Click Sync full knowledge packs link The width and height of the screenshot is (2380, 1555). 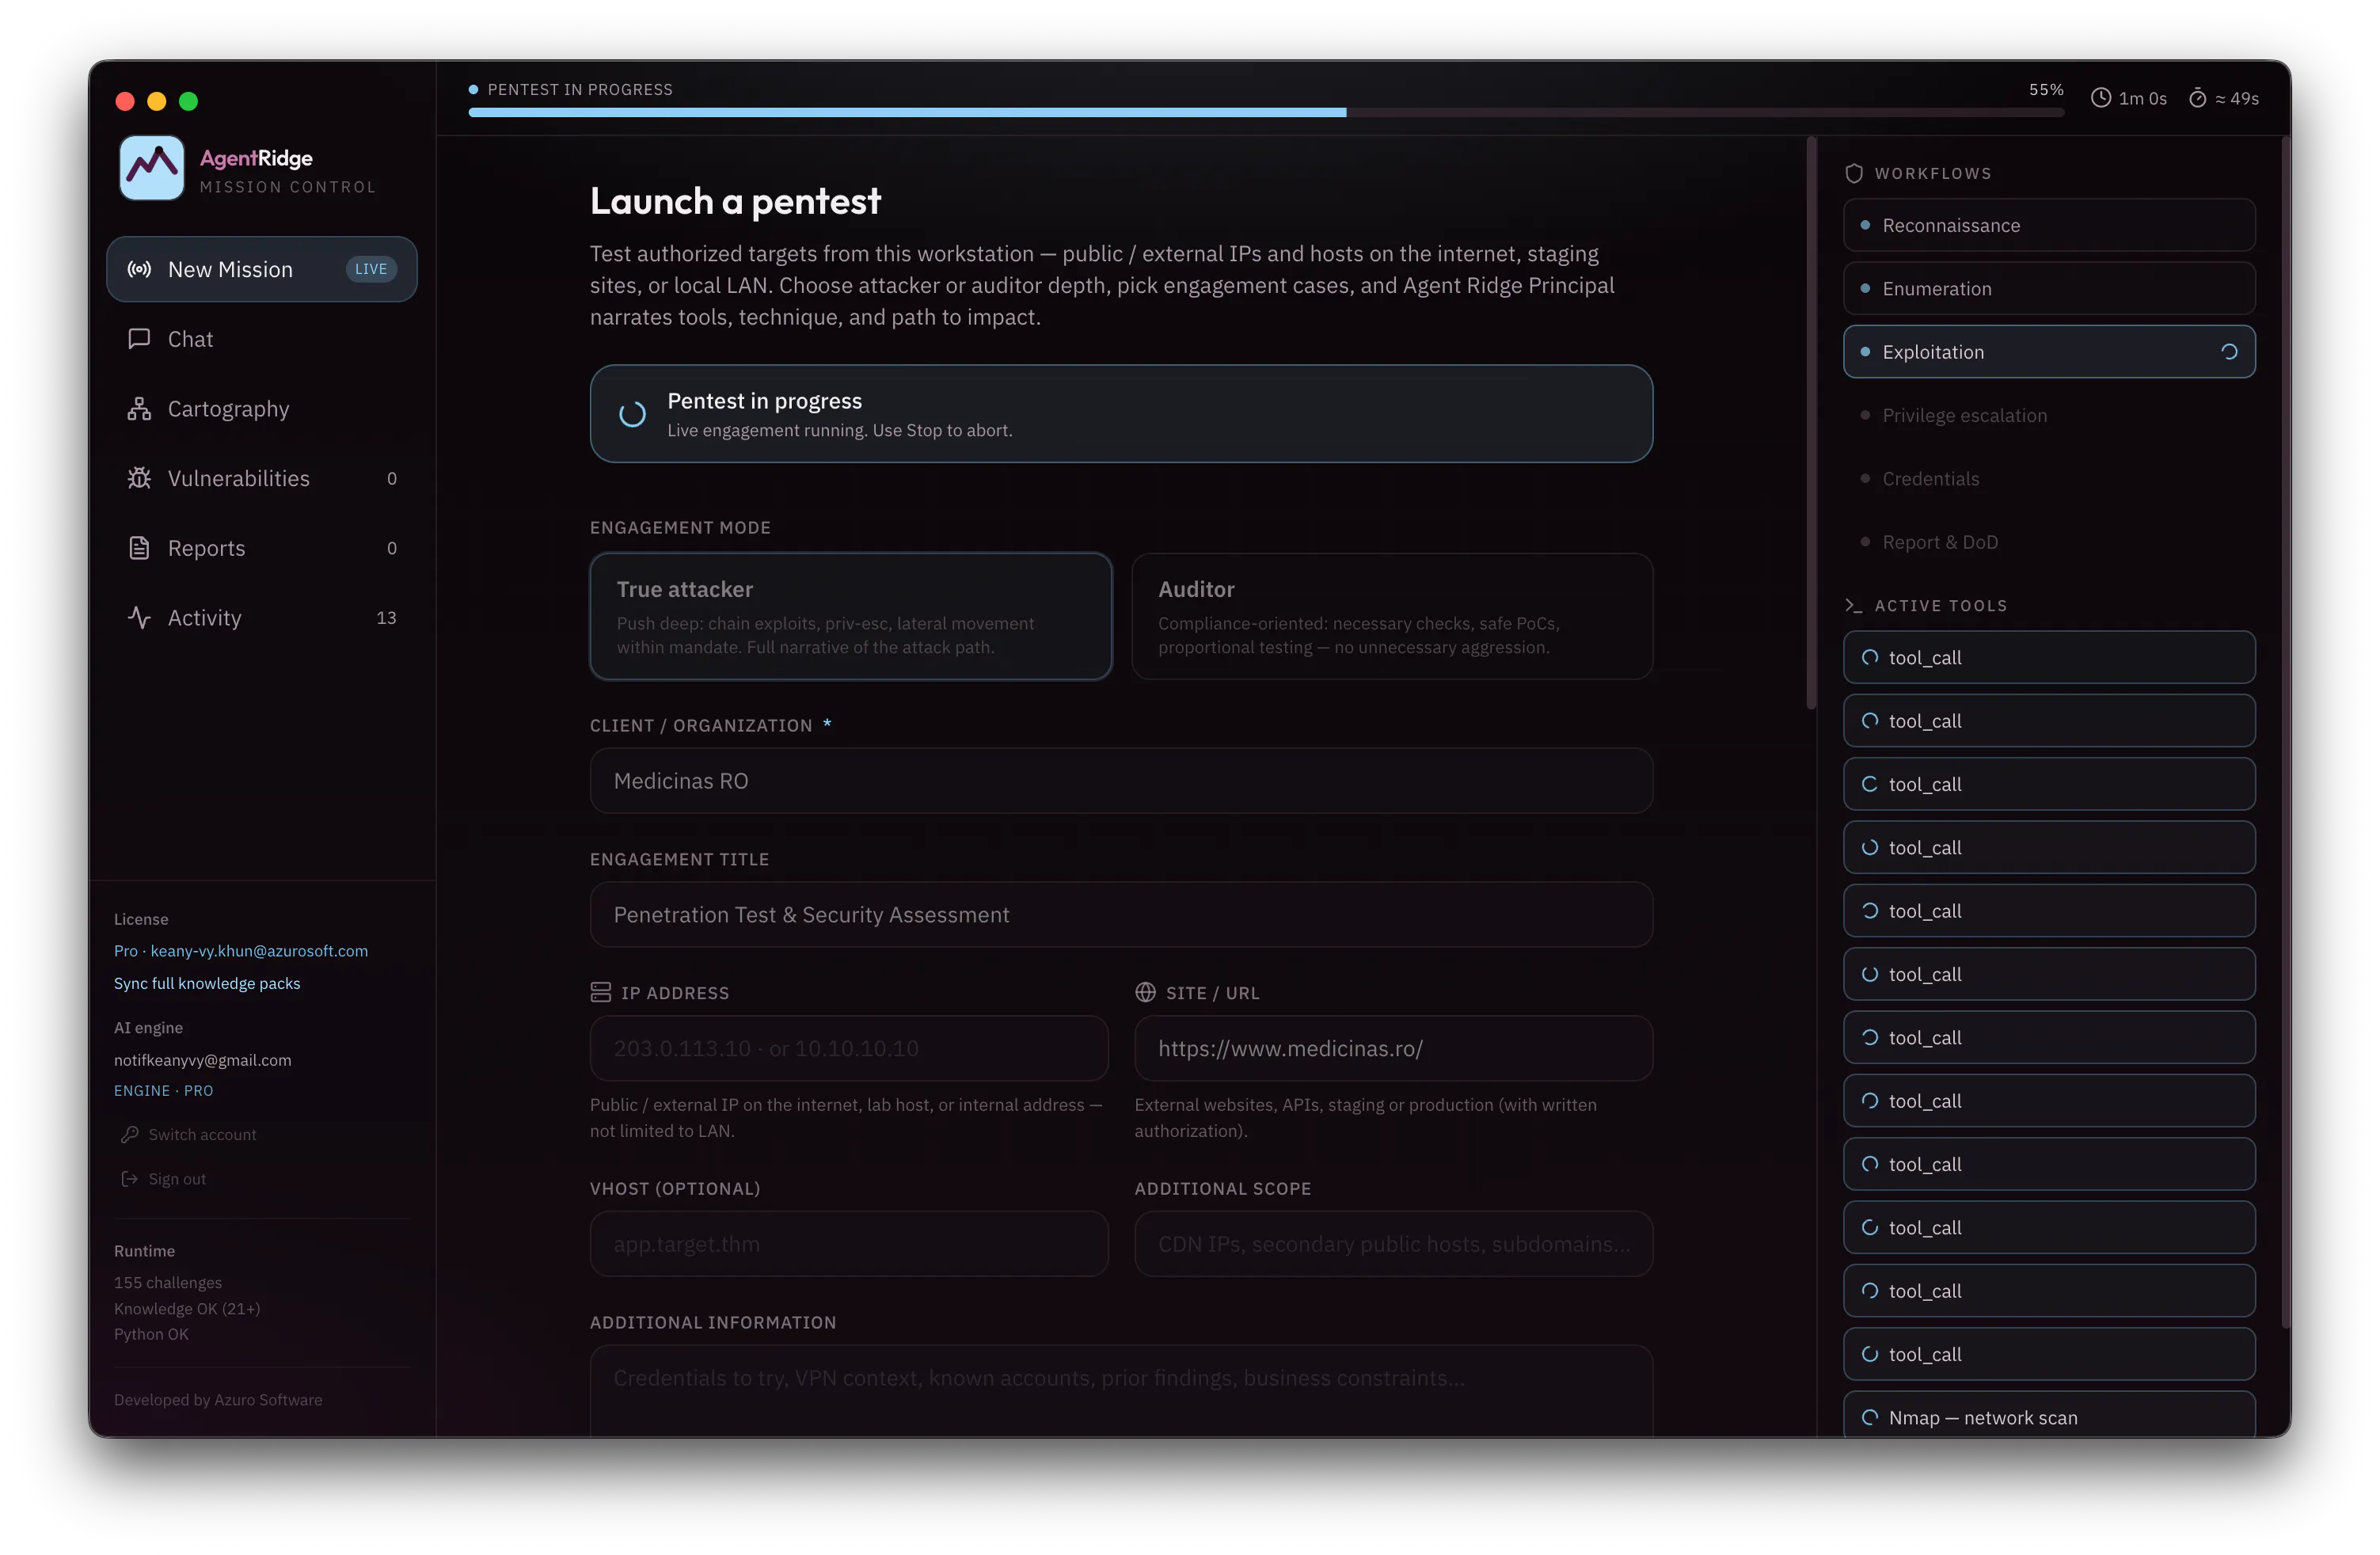[x=207, y=983]
